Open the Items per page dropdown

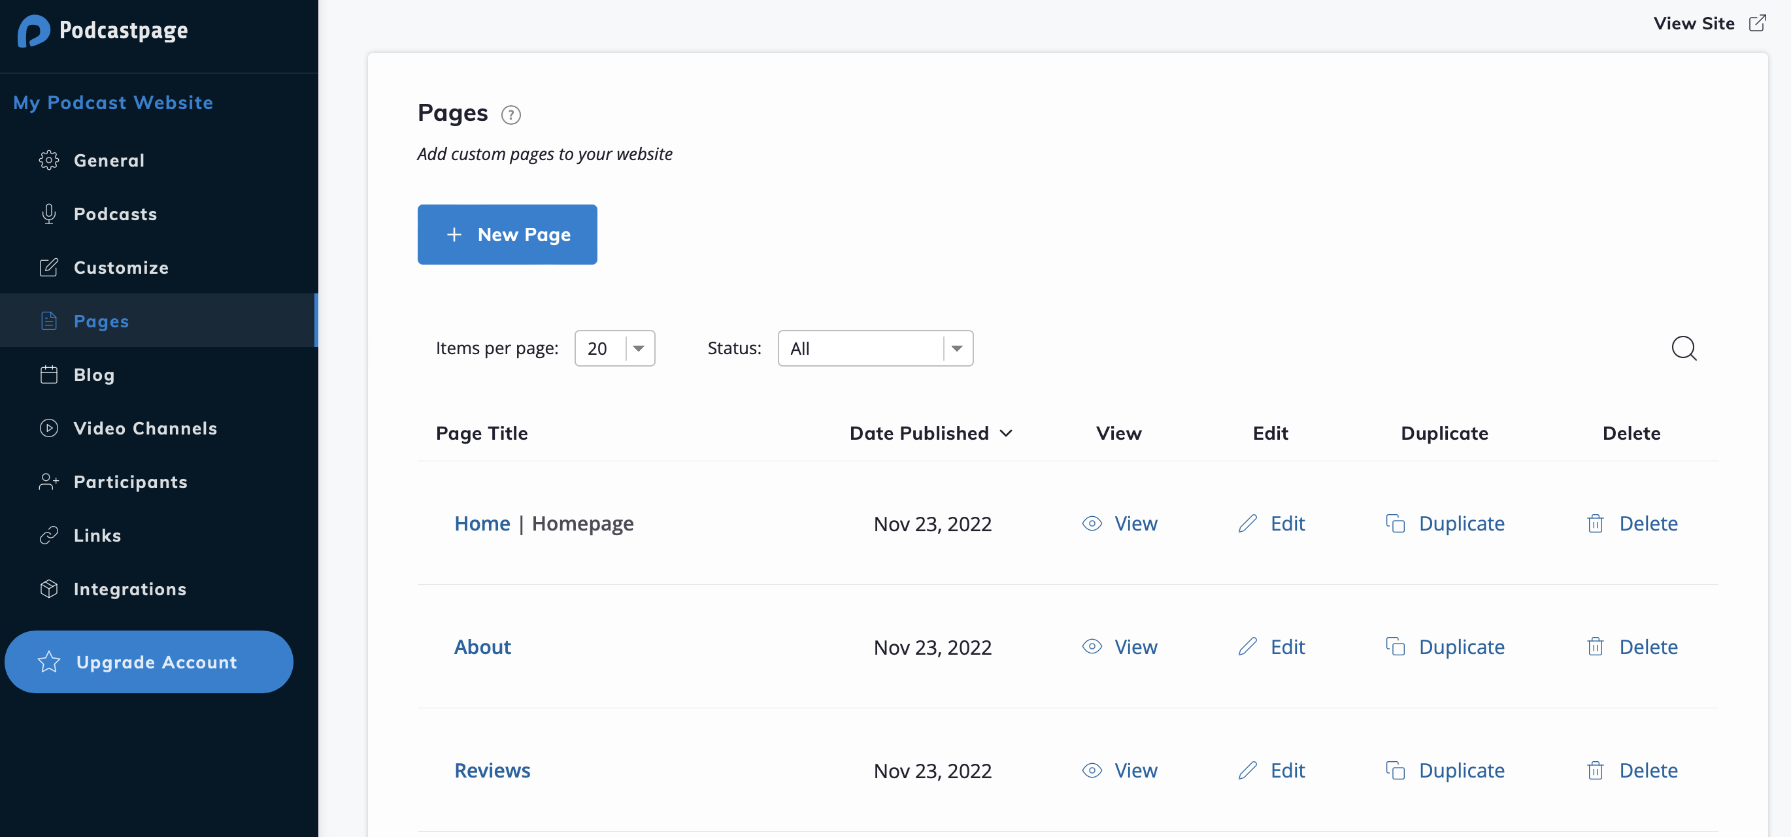pyautogui.click(x=614, y=348)
